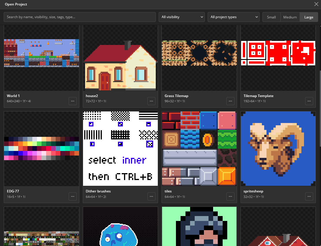This screenshot has width=321, height=246.
Task: Switch thumbnails to Large size
Action: (309, 17)
